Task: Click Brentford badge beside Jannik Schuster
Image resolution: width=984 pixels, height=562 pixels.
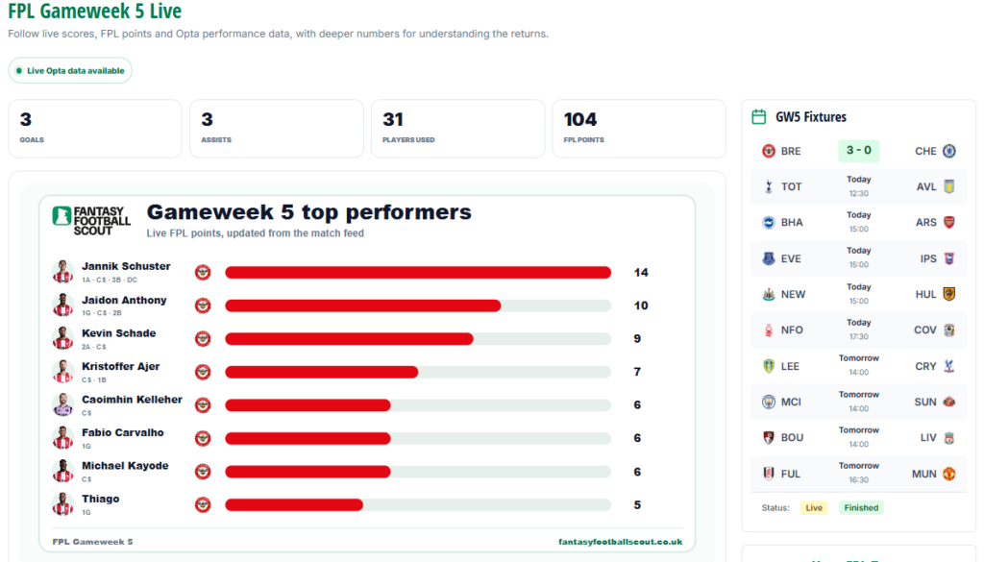Action: (202, 272)
